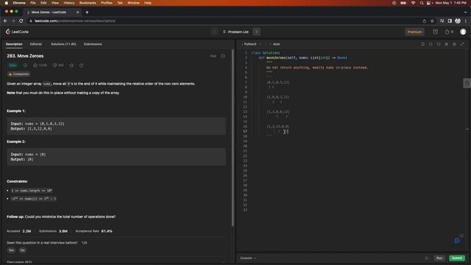The width and height of the screenshot is (471, 265).
Task: Open the notes side panel tab
Action: tap(467, 83)
